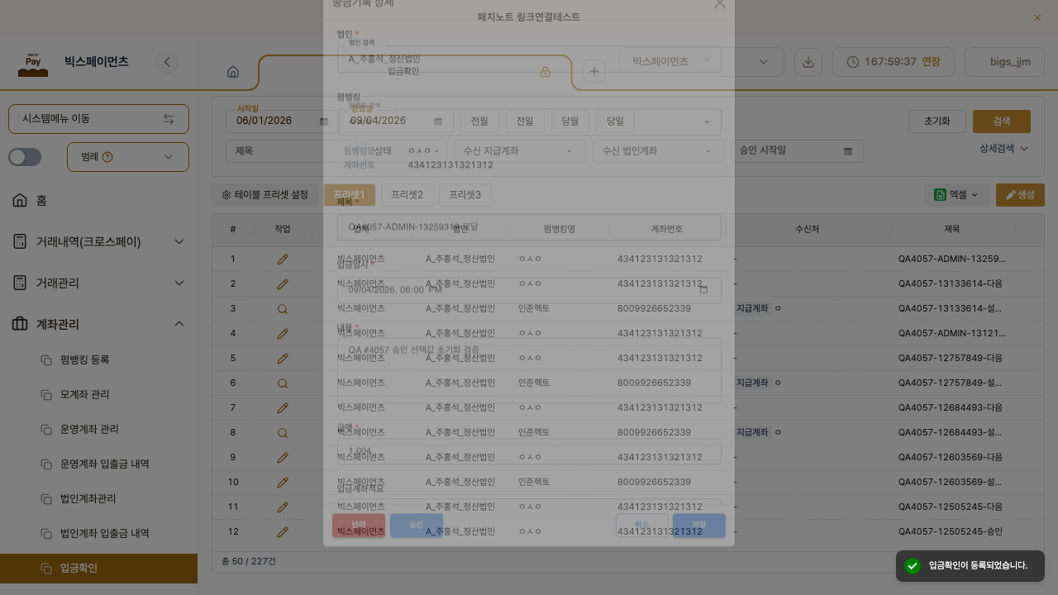Open calendar picker for start date
This screenshot has width=1058, height=595.
[x=324, y=121]
